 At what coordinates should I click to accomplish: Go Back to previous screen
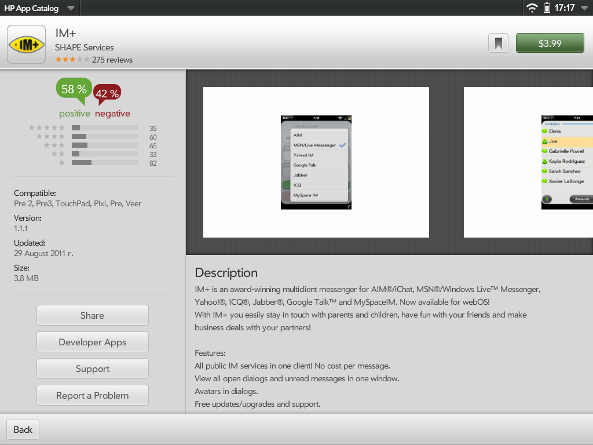click(23, 429)
